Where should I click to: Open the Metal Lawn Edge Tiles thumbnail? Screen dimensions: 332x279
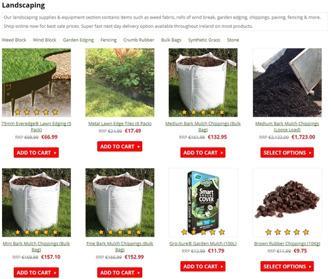[120, 83]
